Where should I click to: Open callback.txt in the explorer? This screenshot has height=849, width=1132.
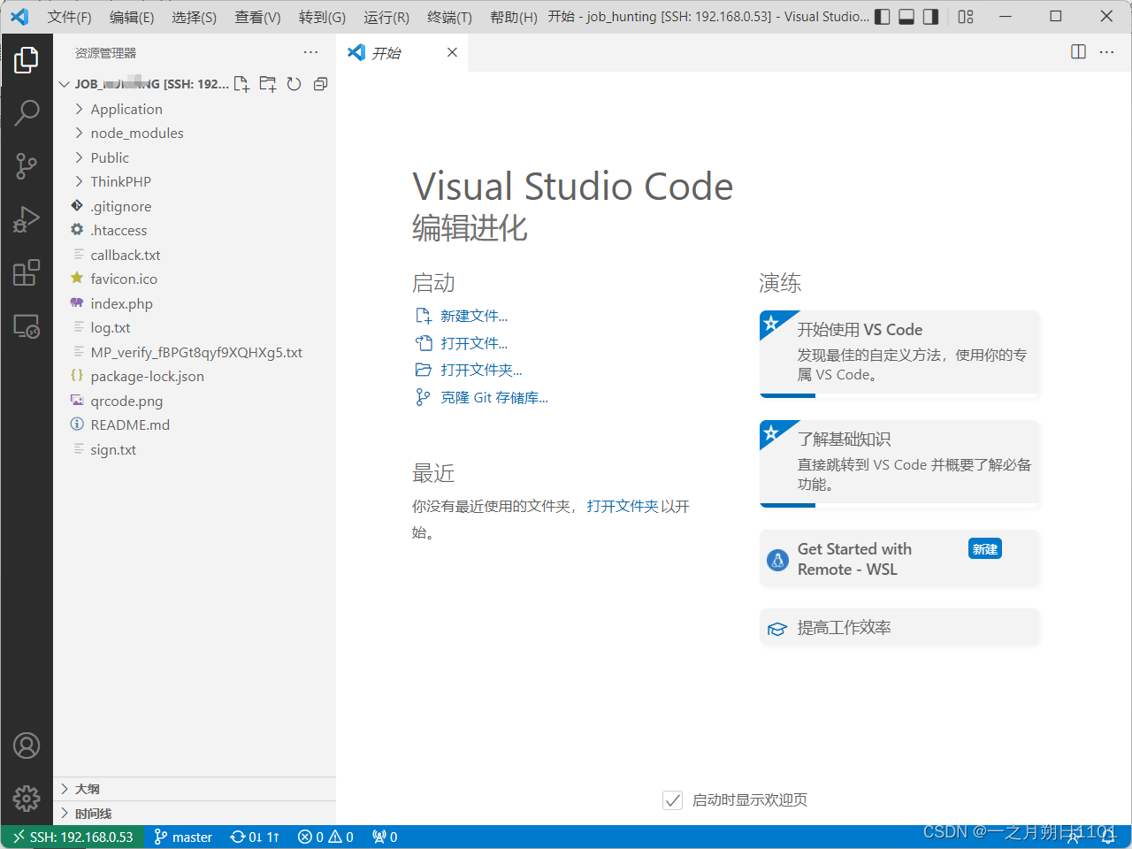click(195, 255)
